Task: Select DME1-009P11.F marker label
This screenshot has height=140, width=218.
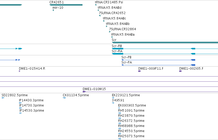Action: point(151,69)
